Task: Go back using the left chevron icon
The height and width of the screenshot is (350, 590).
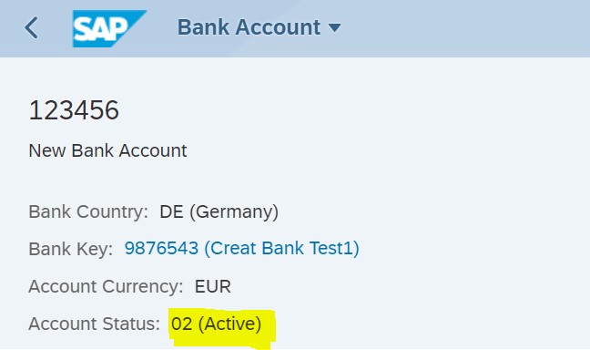Action: (31, 27)
